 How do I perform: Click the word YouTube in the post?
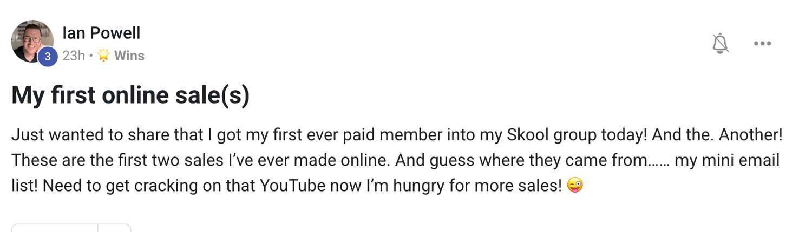point(293,186)
